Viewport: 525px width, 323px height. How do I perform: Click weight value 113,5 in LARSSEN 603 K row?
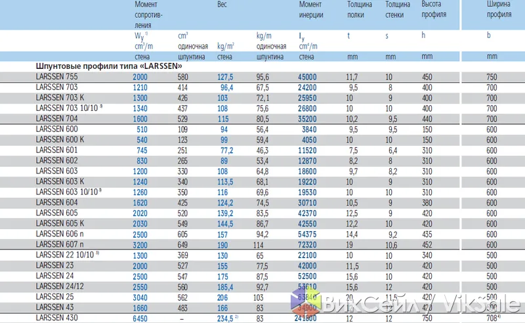click(225, 182)
